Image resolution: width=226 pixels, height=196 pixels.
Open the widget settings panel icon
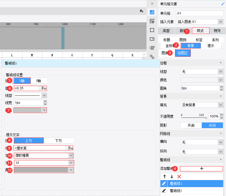(x=152, y=39)
